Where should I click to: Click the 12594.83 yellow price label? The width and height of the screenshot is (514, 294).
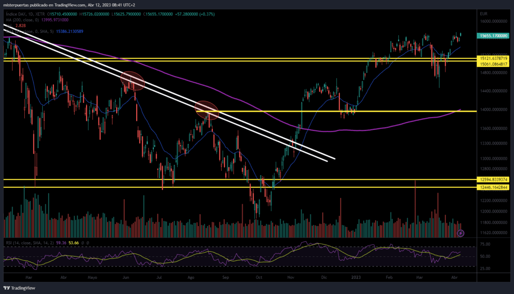click(493, 180)
